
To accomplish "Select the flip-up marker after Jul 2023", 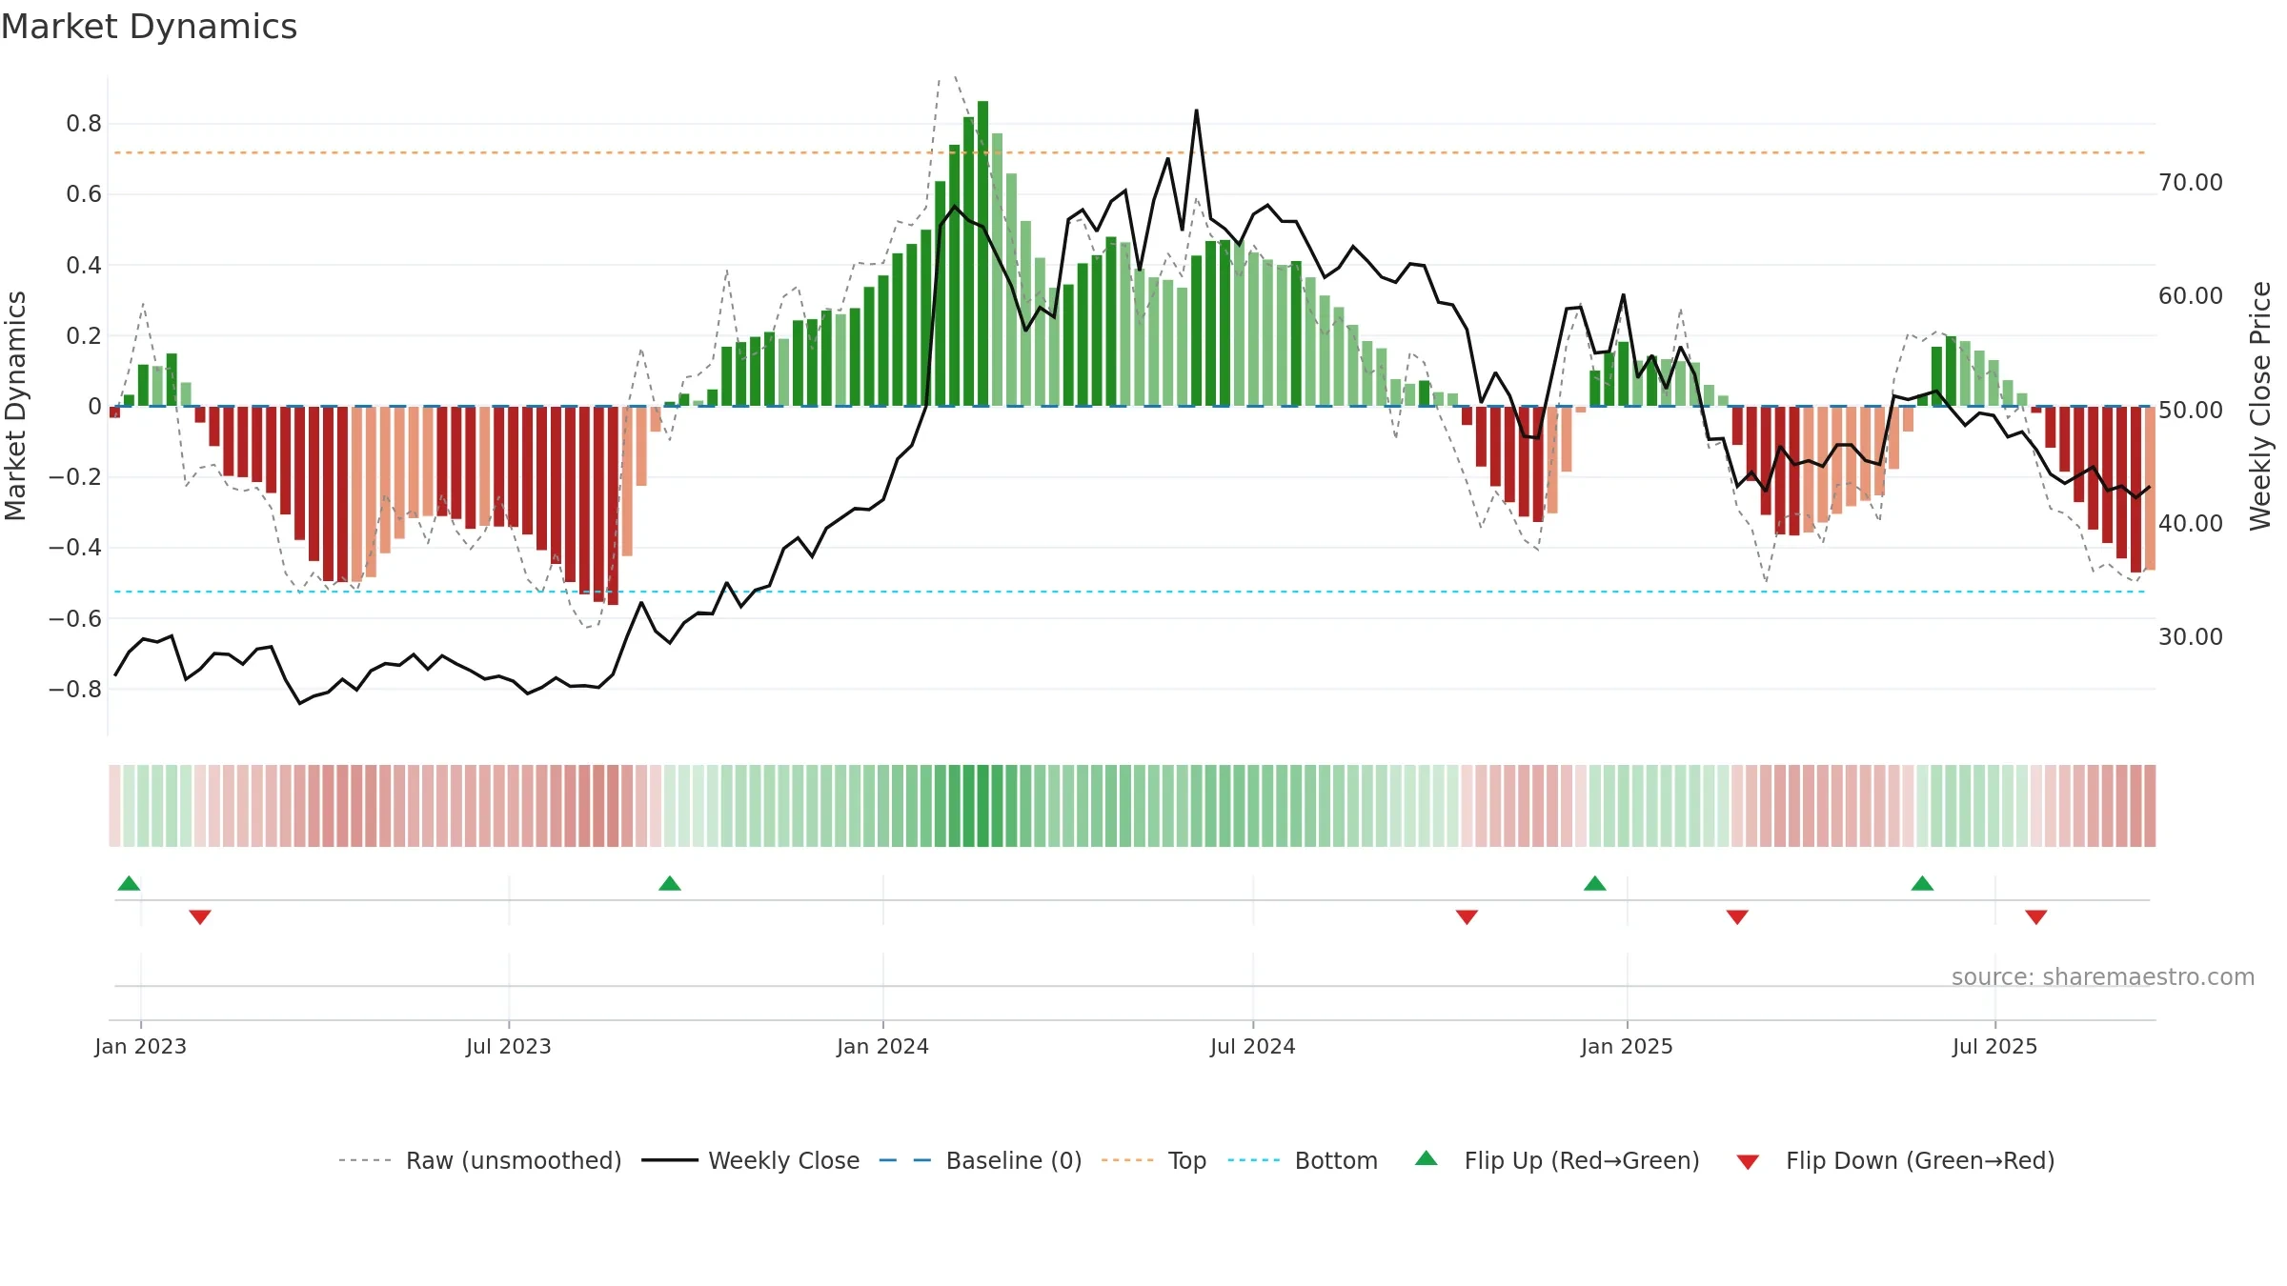I will click(x=670, y=883).
